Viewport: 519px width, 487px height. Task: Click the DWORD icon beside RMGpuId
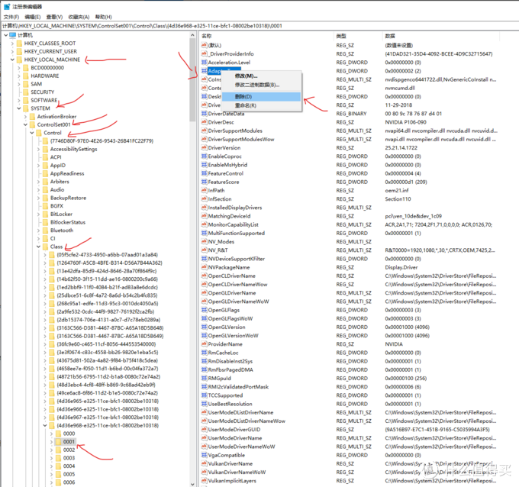coord(205,378)
